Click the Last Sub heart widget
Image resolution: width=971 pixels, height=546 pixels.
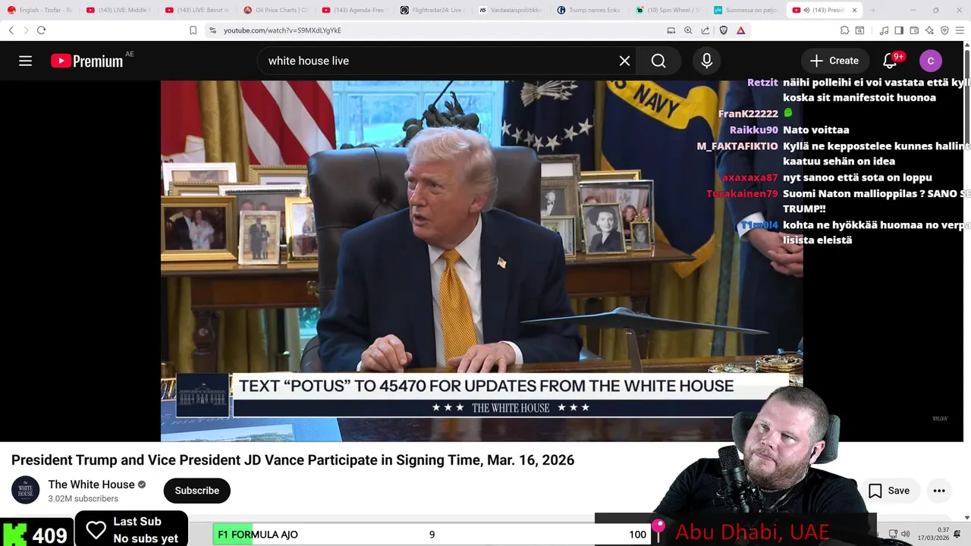coord(131,529)
